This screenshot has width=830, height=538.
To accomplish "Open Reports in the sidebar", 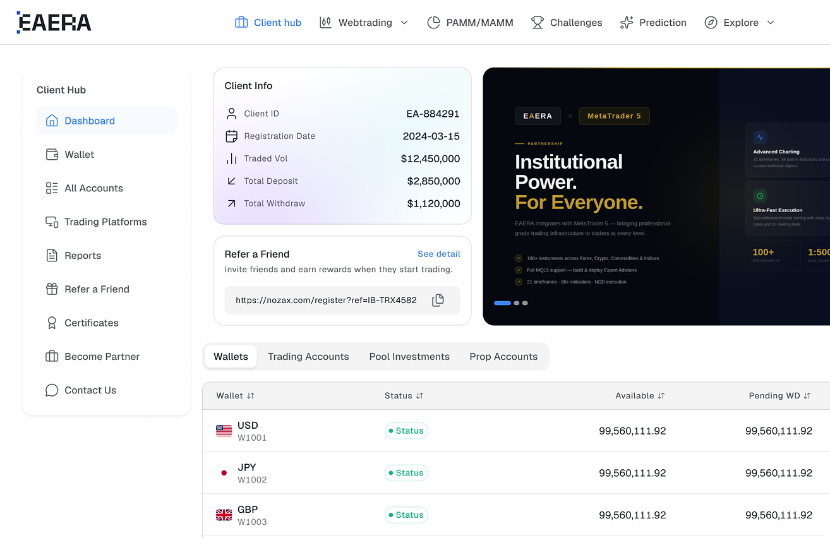I will [107, 255].
